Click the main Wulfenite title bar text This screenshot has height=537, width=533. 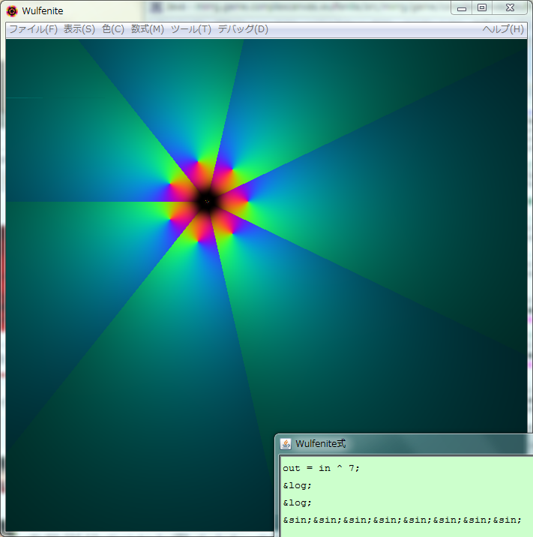click(x=43, y=10)
